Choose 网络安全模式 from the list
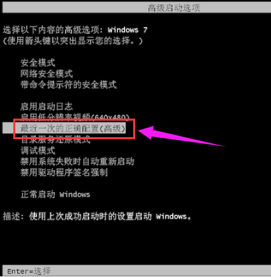 click(x=46, y=74)
